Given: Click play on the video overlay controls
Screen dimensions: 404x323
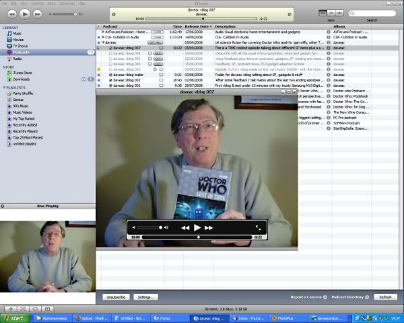Looking at the screenshot, I should coord(197,227).
